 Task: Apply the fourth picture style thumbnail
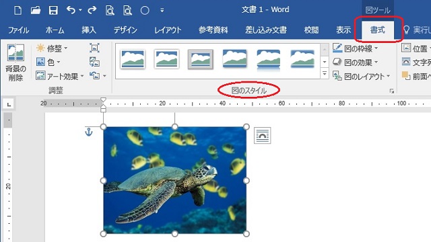pos(234,58)
